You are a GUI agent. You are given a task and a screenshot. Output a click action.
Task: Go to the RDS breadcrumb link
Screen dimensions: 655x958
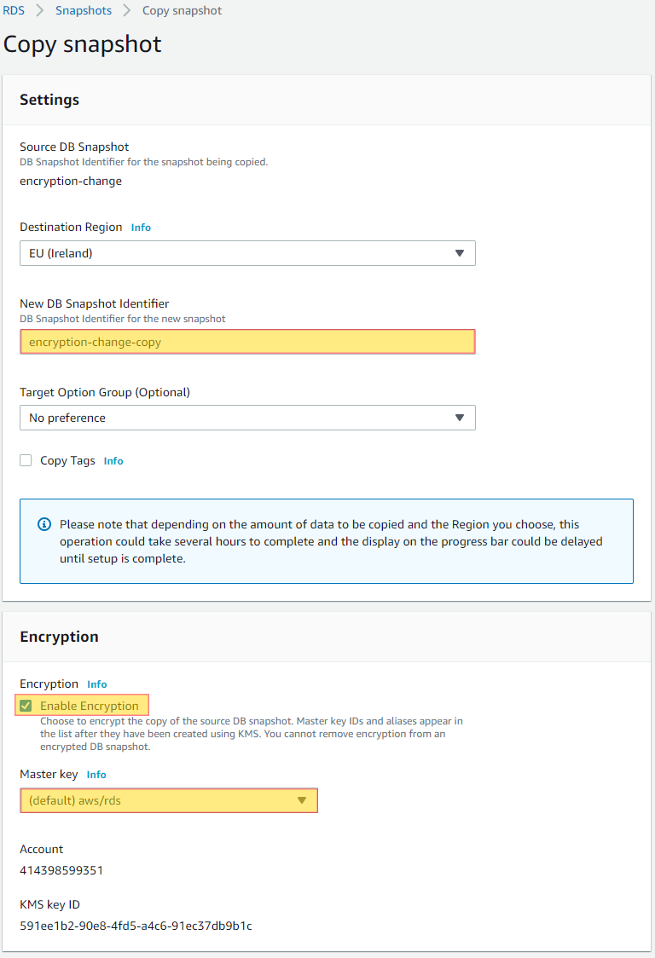pyautogui.click(x=14, y=10)
